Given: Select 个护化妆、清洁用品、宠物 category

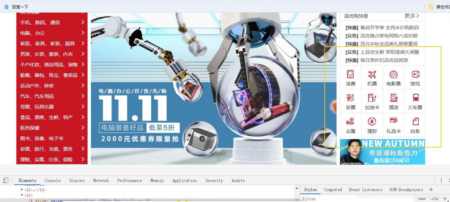Looking at the screenshot, I should tap(49, 65).
